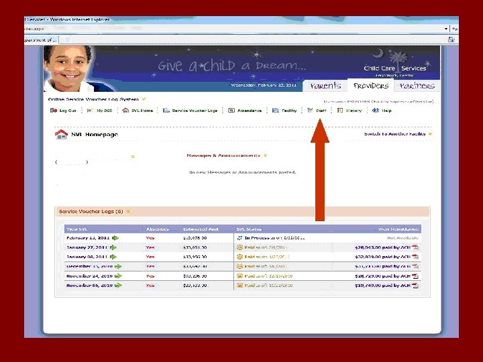Click Paid status icon in November 24 row
This screenshot has width=483, height=362.
click(x=239, y=276)
